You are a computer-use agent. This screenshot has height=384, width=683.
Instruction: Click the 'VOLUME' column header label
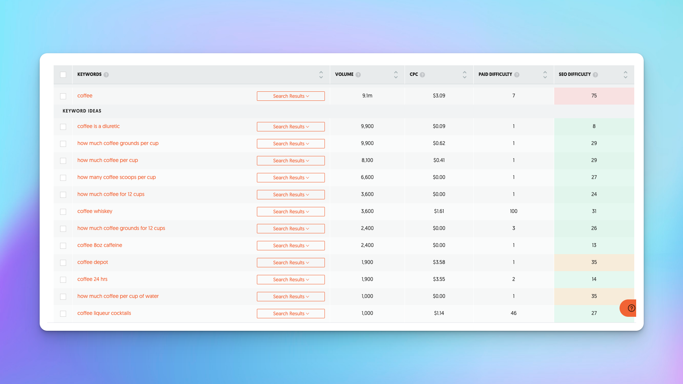344,74
